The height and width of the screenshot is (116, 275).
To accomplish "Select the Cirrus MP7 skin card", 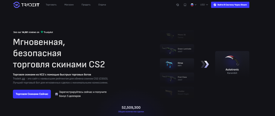I will (x=177, y=64).
